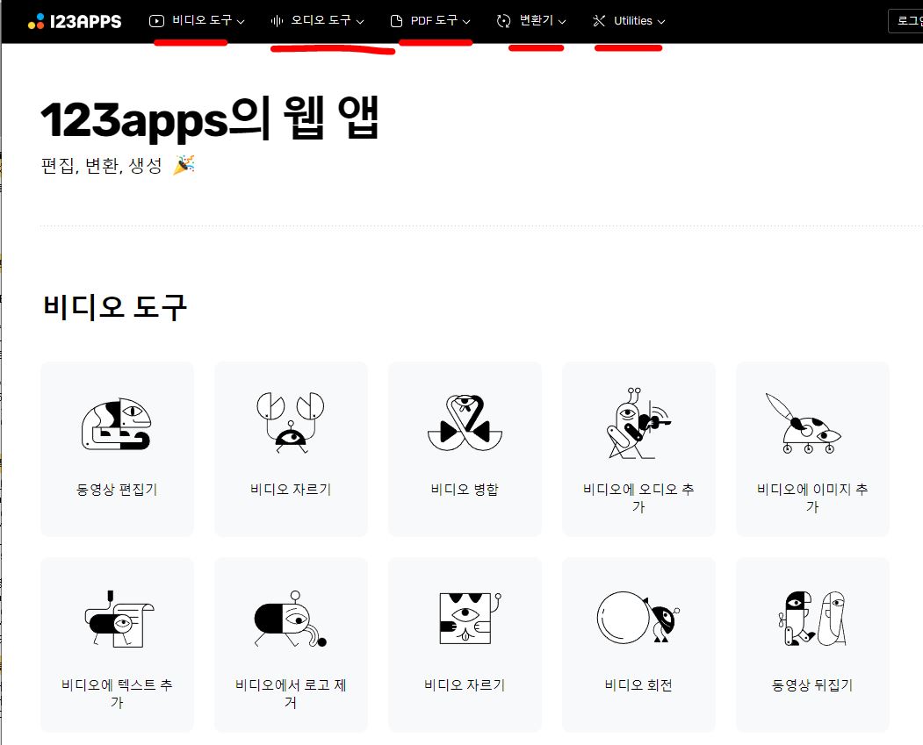Open the 비디오 도구 navigation menu label
923x745 pixels.
[x=203, y=20]
